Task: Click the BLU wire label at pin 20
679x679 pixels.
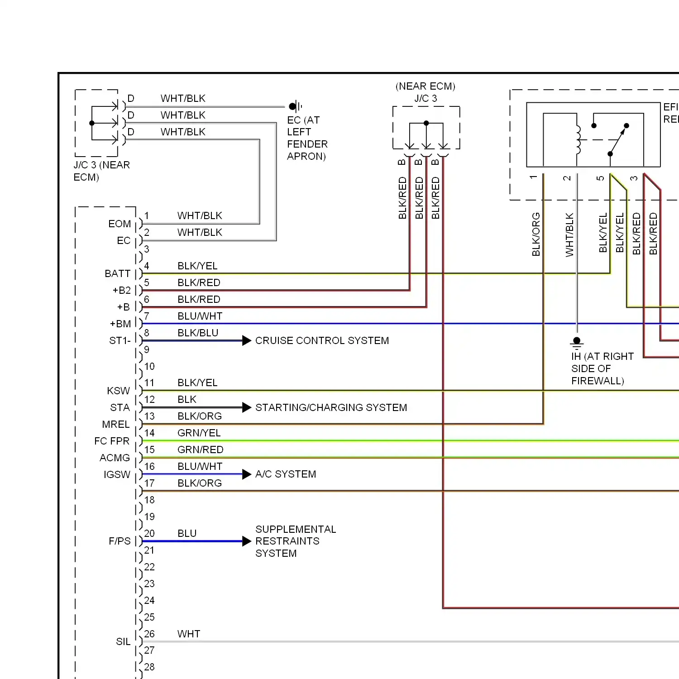Action: tap(187, 534)
